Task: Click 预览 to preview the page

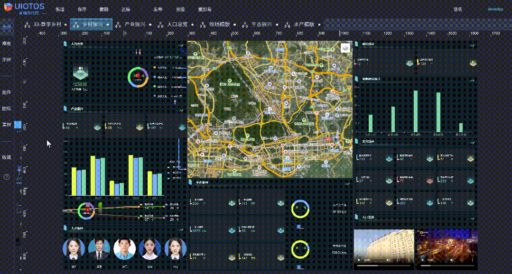Action: click(181, 9)
